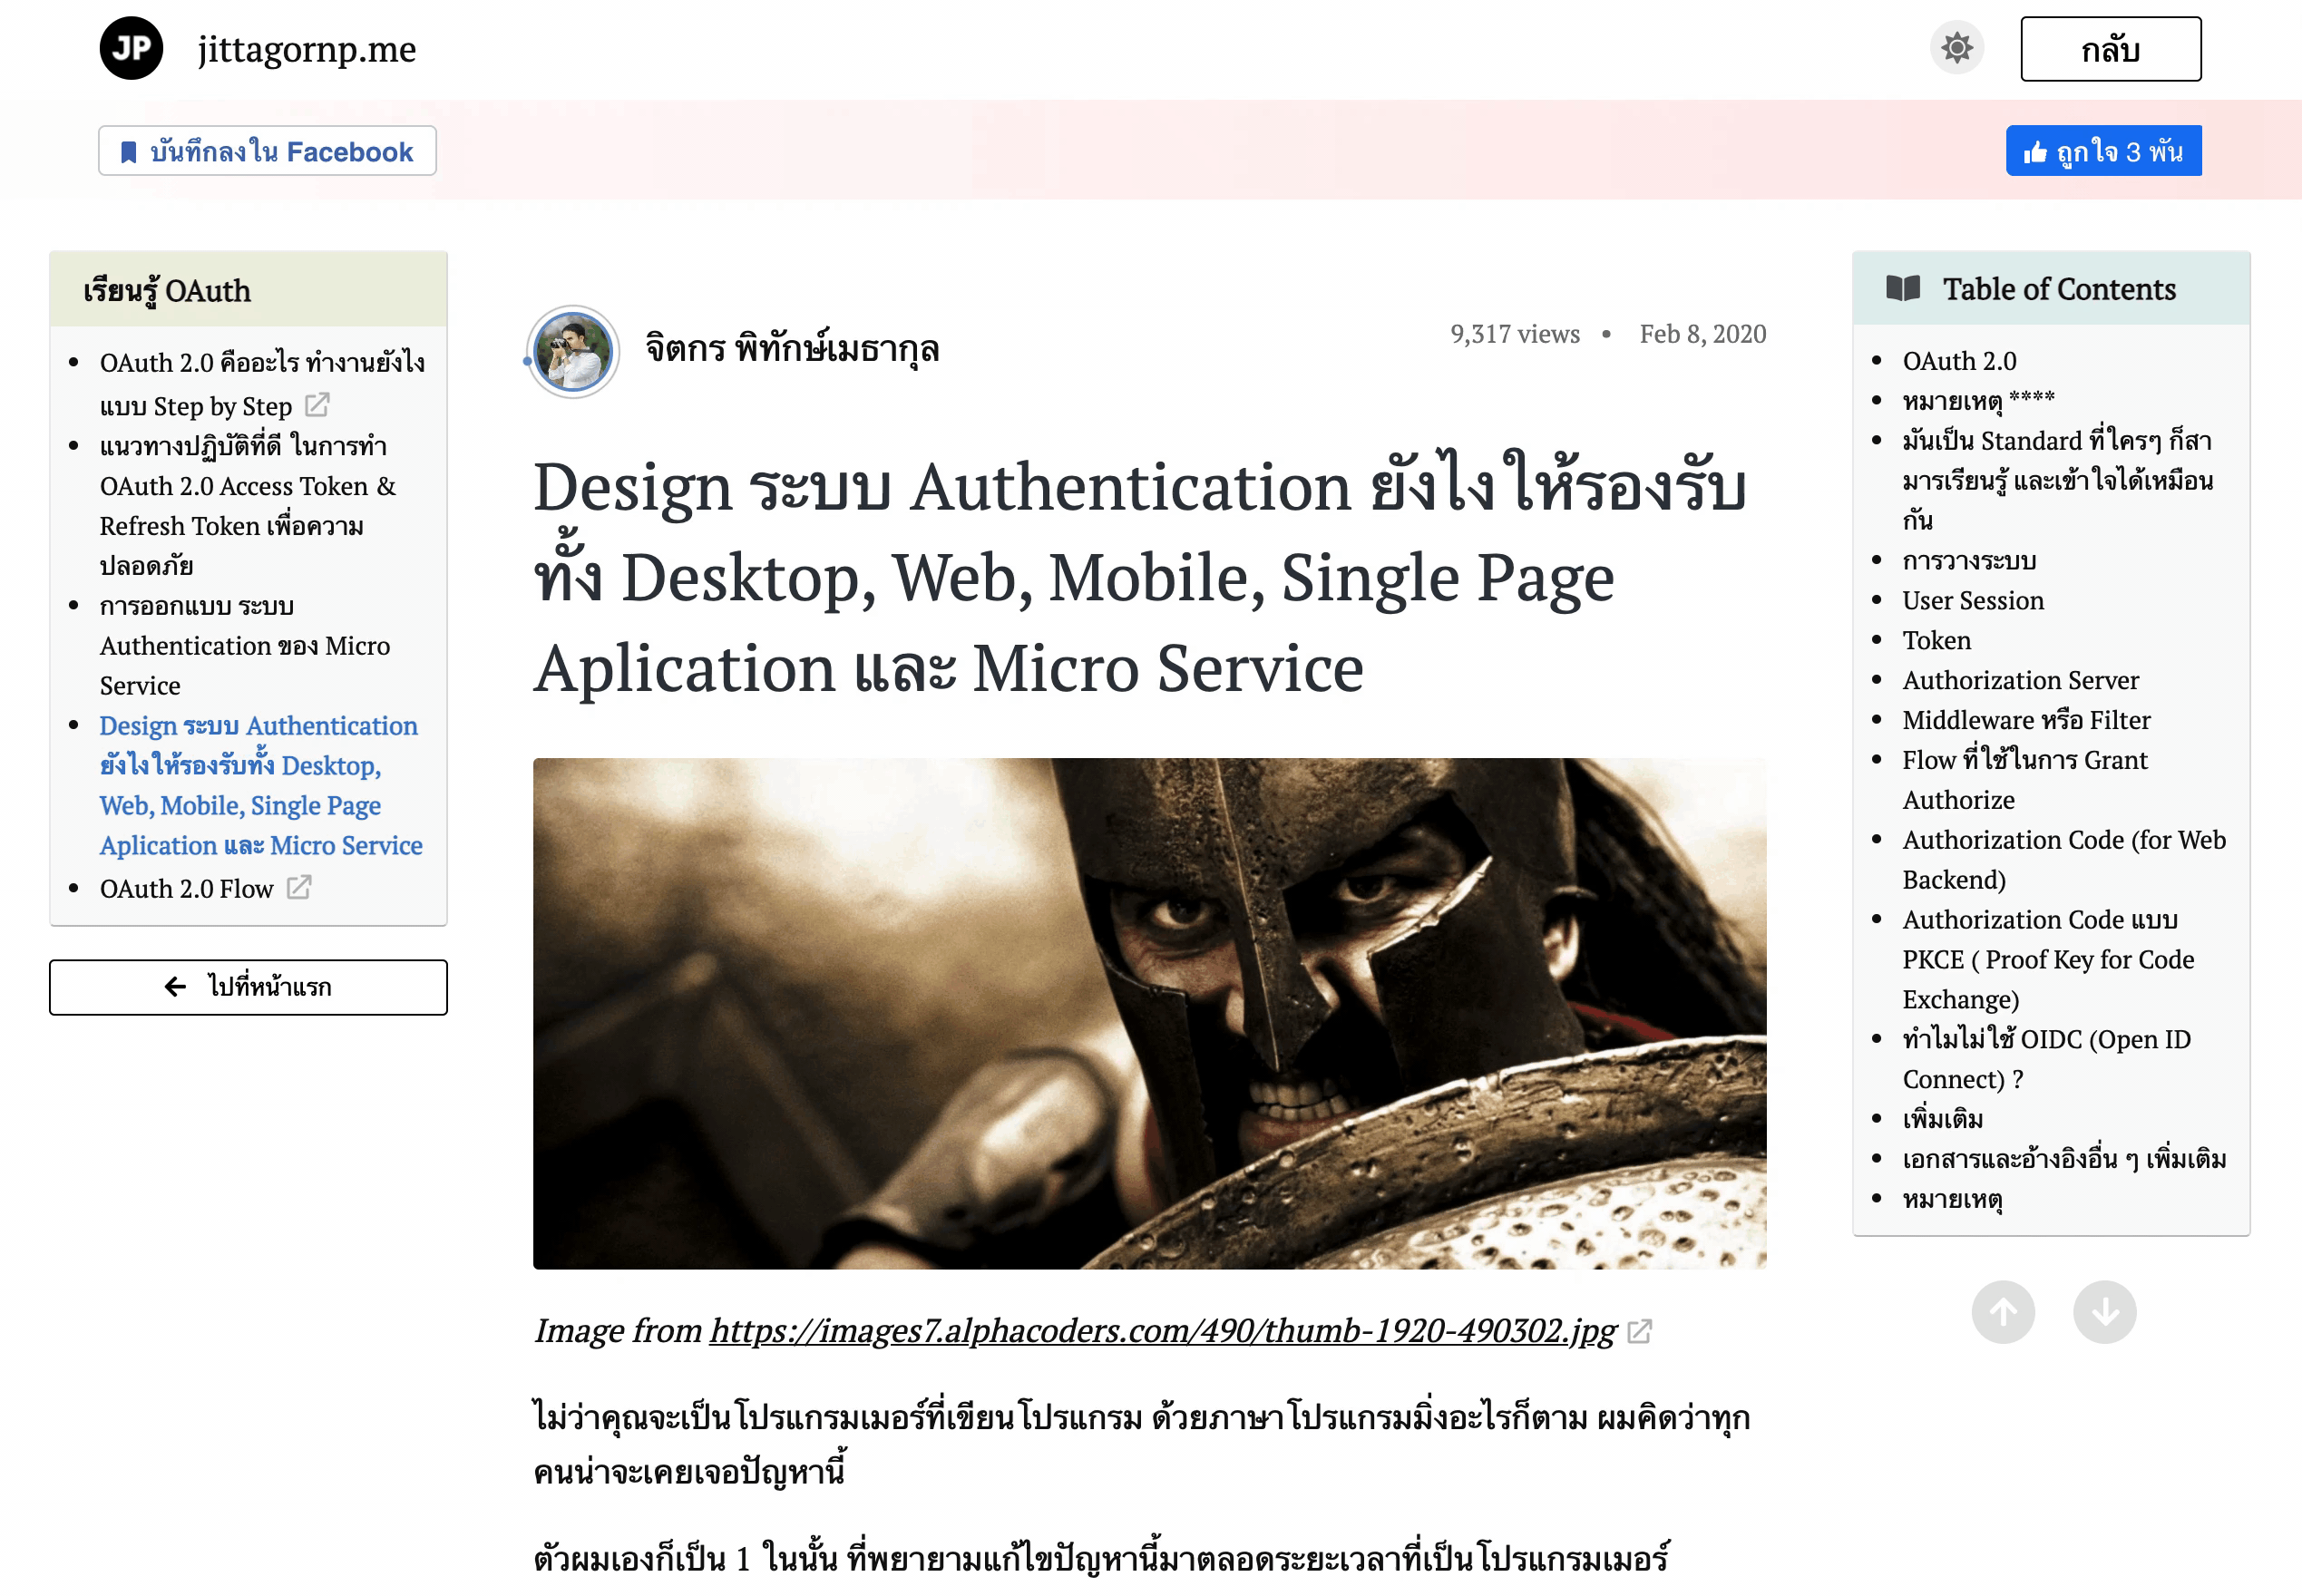Click external link icon beside Step by Step
This screenshot has width=2302, height=1596.
coord(317,405)
